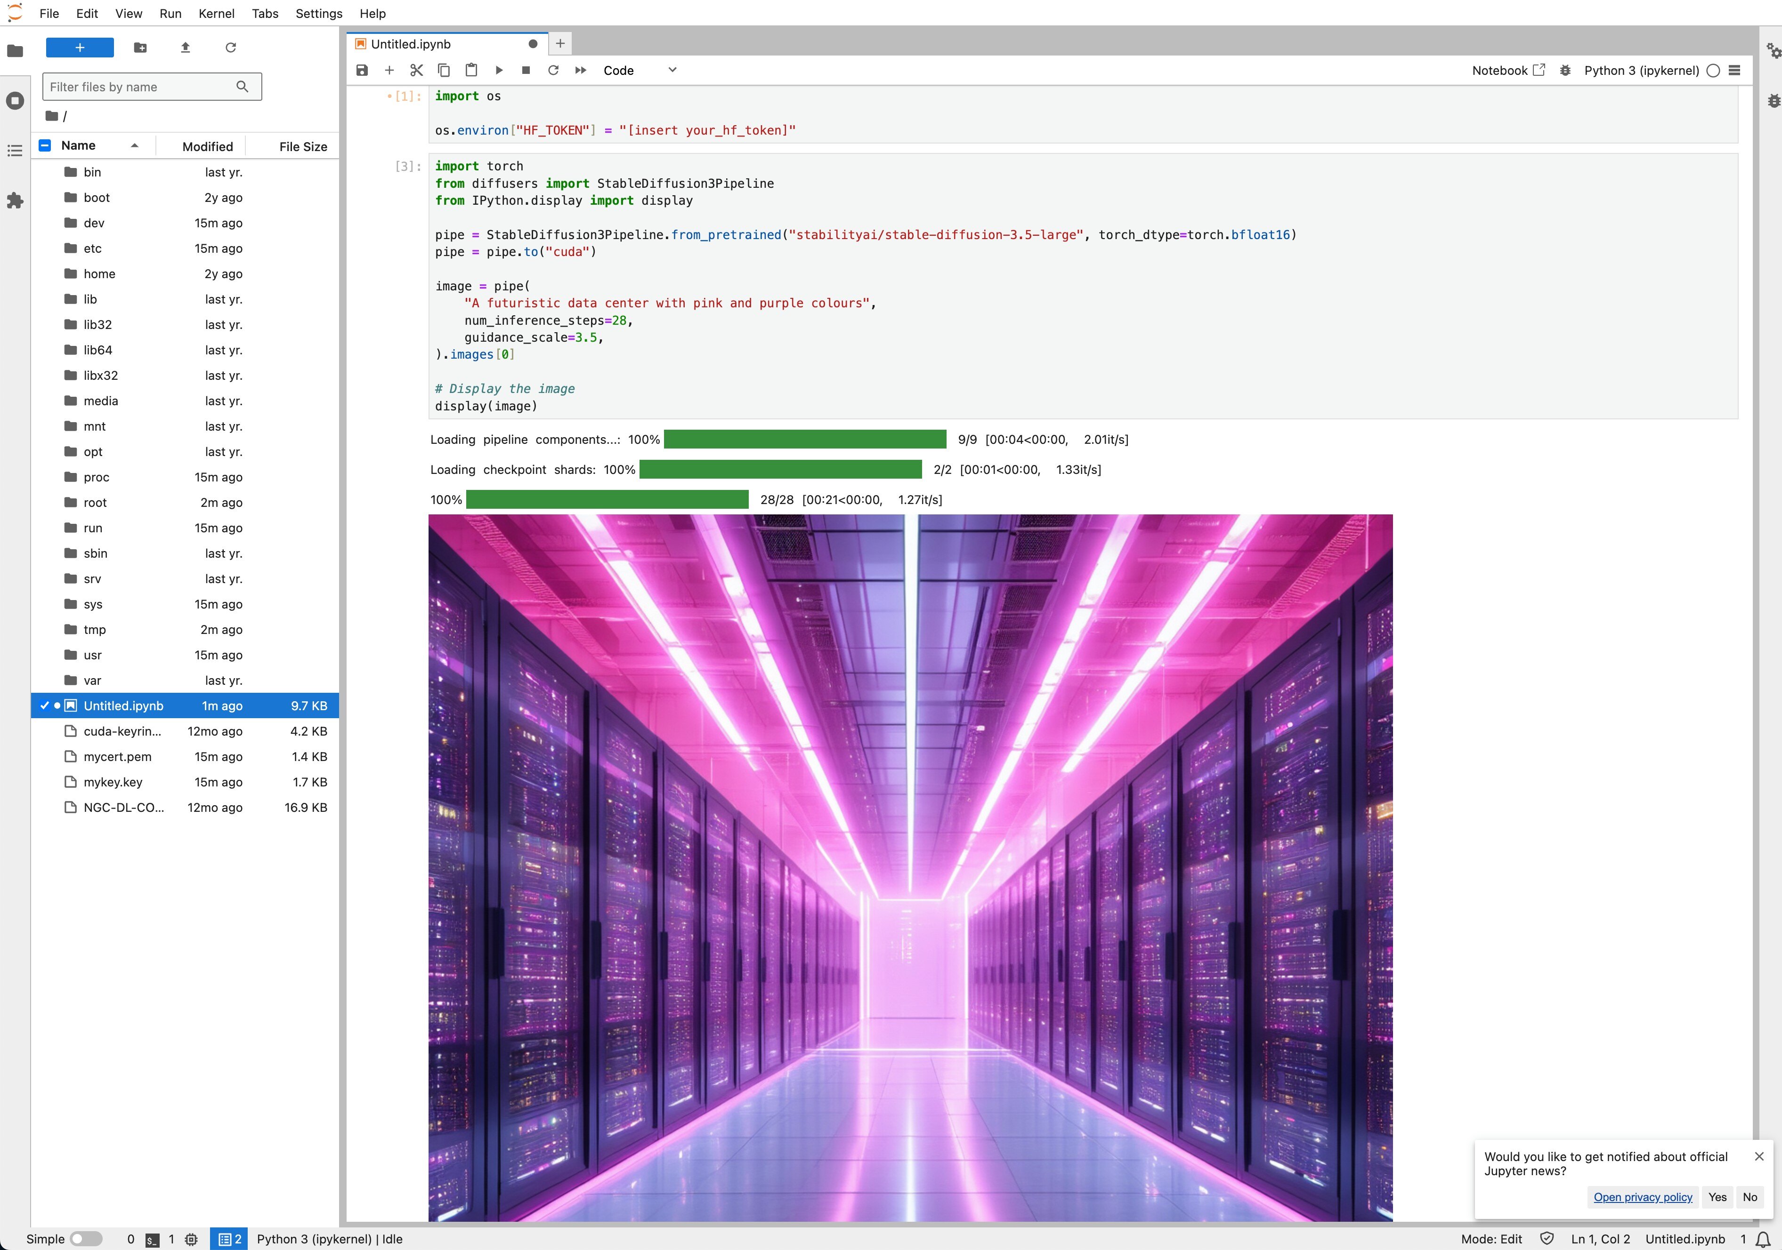
Task: Enable notification via Yes button
Action: (x=1717, y=1197)
